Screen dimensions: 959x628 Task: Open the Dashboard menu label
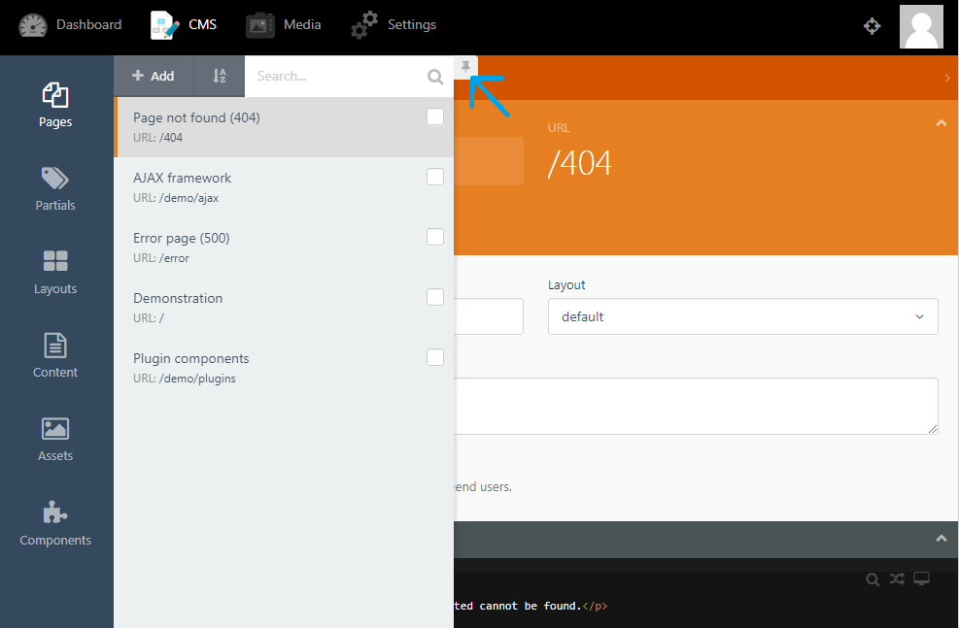(x=88, y=24)
